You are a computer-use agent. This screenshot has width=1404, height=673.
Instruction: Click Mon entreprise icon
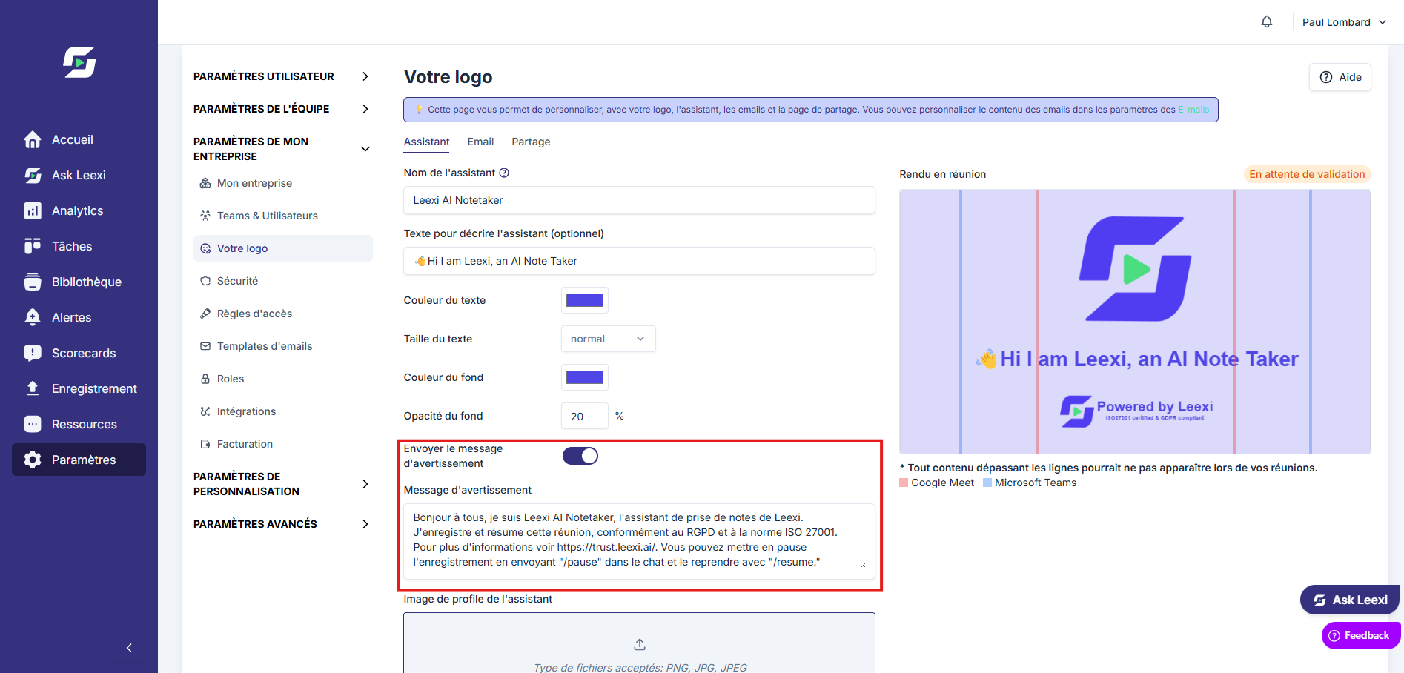click(x=205, y=183)
